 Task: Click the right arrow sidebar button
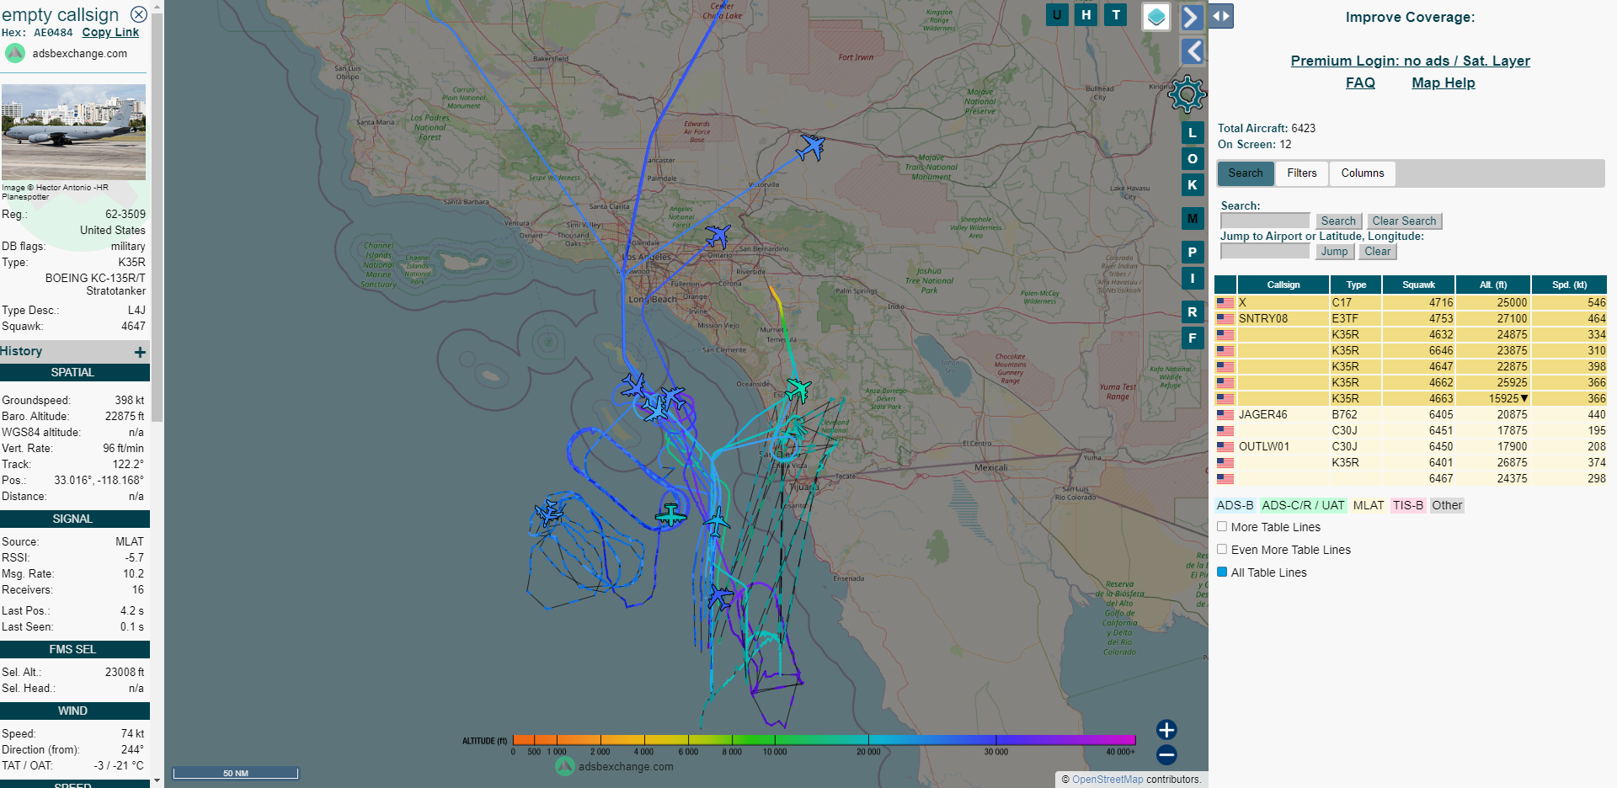[x=1192, y=16]
